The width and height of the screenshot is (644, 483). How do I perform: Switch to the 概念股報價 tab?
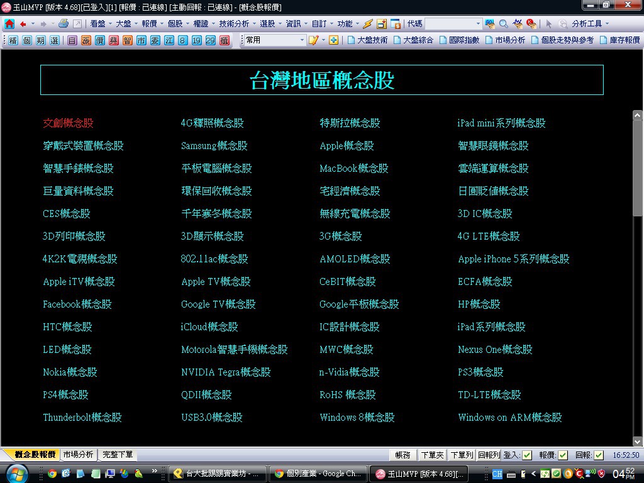(35, 455)
